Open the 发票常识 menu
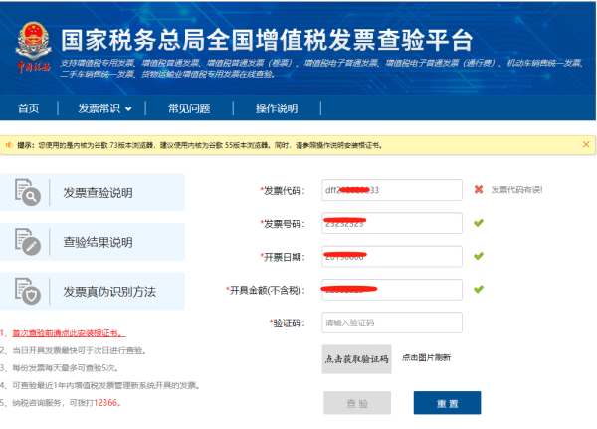 (x=99, y=108)
